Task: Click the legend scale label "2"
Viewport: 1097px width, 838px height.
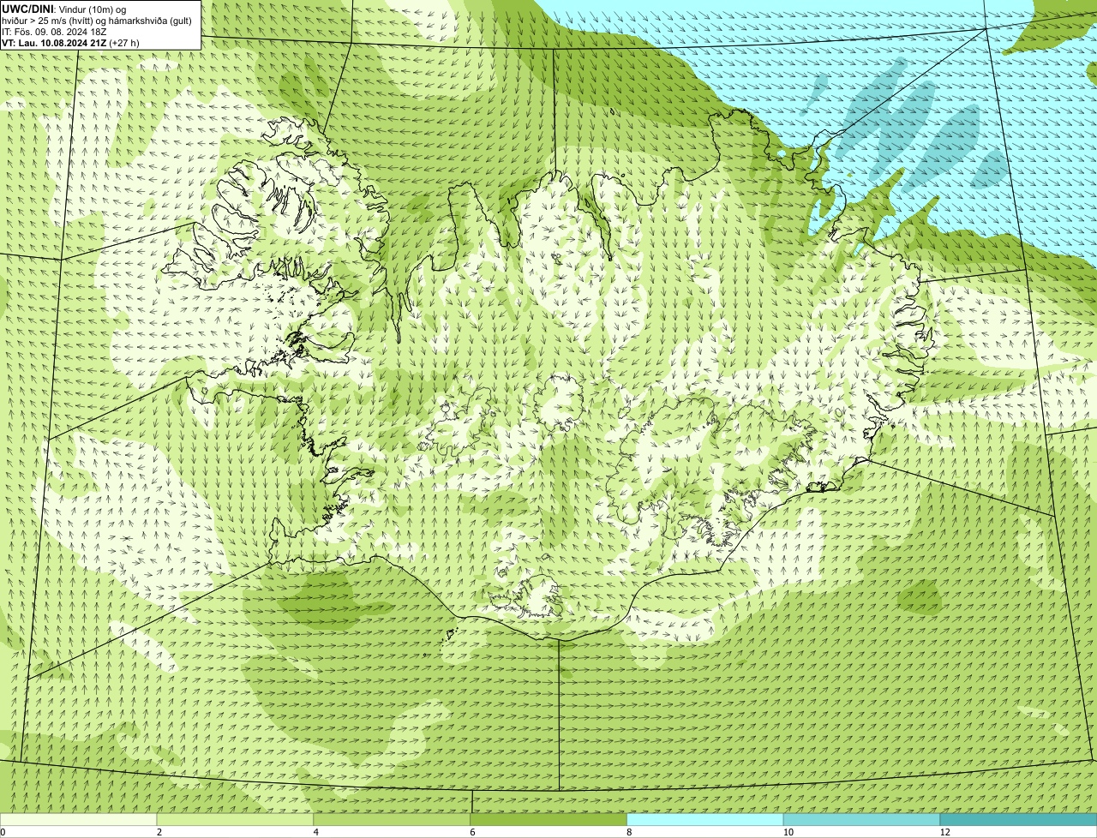Action: pyautogui.click(x=159, y=832)
